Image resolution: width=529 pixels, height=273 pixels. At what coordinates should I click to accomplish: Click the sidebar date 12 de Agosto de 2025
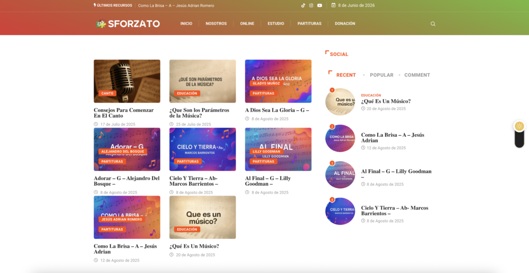pyautogui.click(x=386, y=148)
